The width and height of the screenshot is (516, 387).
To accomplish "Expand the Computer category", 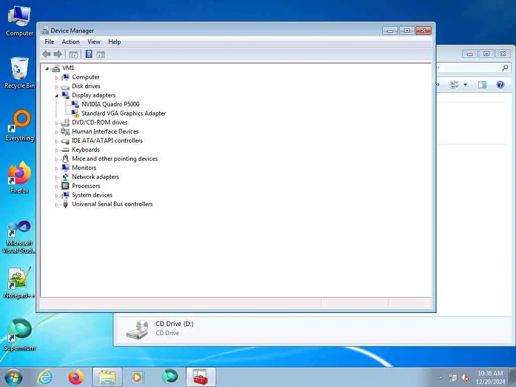I will coord(56,78).
